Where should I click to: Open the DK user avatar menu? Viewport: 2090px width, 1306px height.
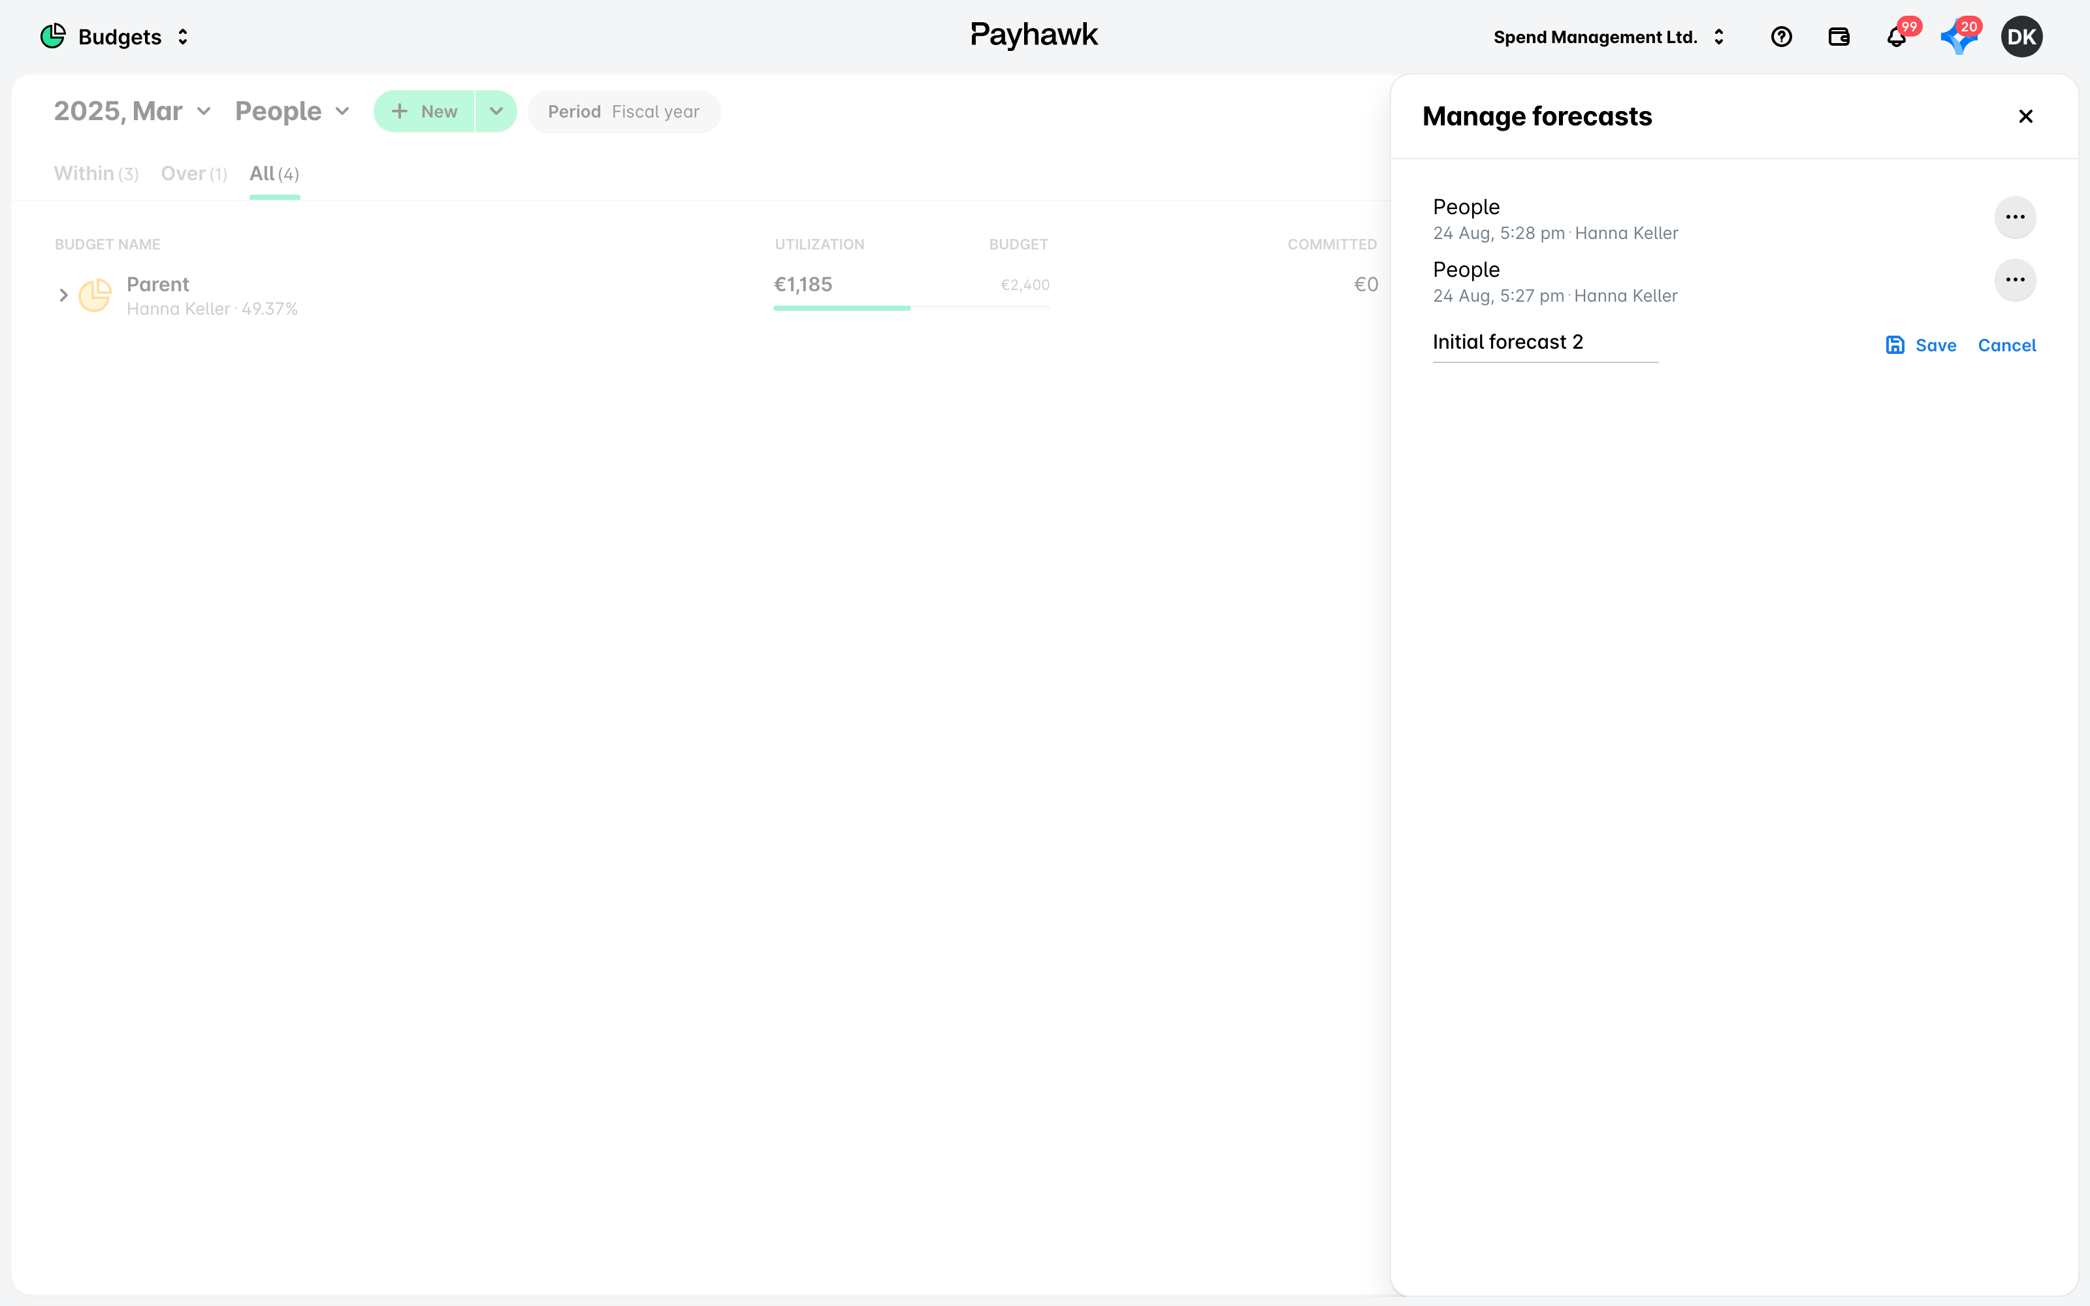[2021, 37]
